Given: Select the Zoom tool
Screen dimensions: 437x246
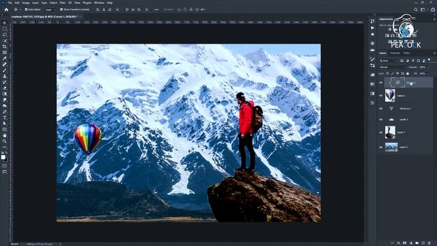Looking at the screenshot, I should [5, 141].
